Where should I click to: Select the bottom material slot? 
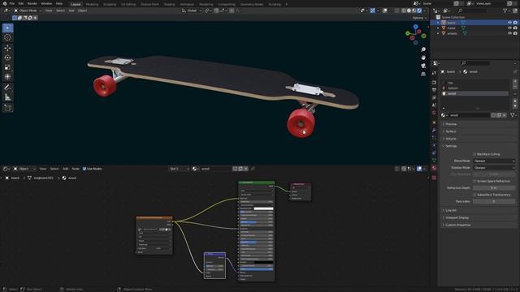click(x=474, y=88)
